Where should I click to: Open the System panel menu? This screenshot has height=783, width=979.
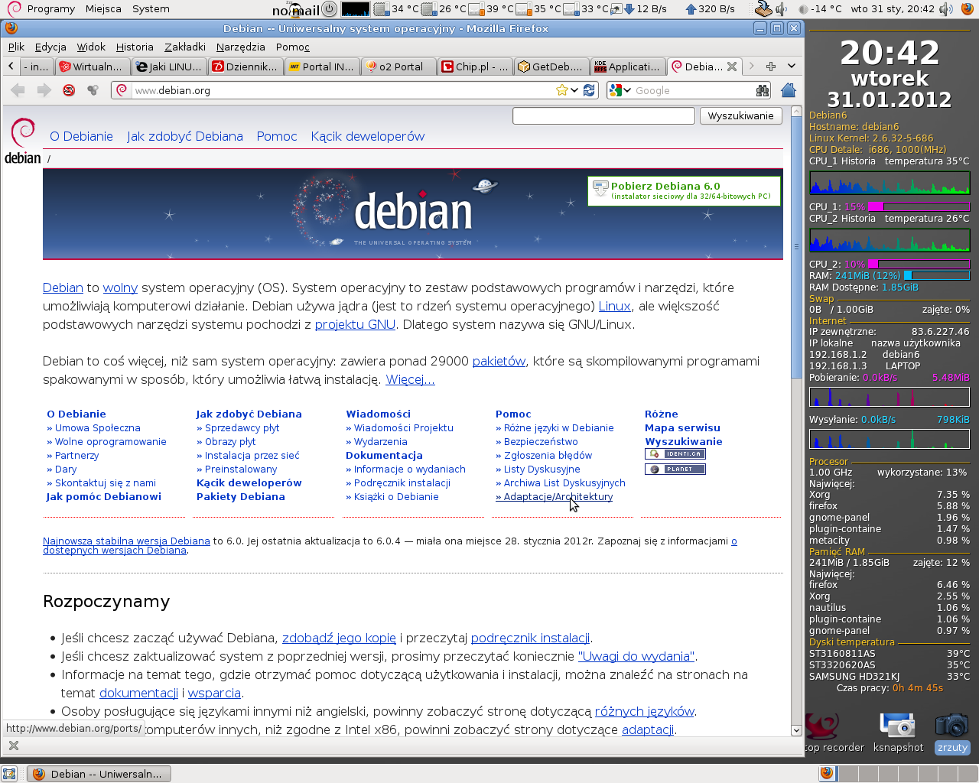click(x=151, y=9)
